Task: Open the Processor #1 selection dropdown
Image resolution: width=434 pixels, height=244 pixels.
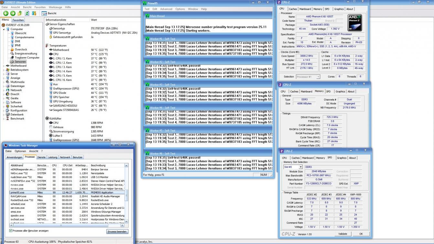Action: click(x=318, y=77)
